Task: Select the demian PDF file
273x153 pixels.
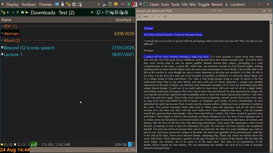Action: 11,34
